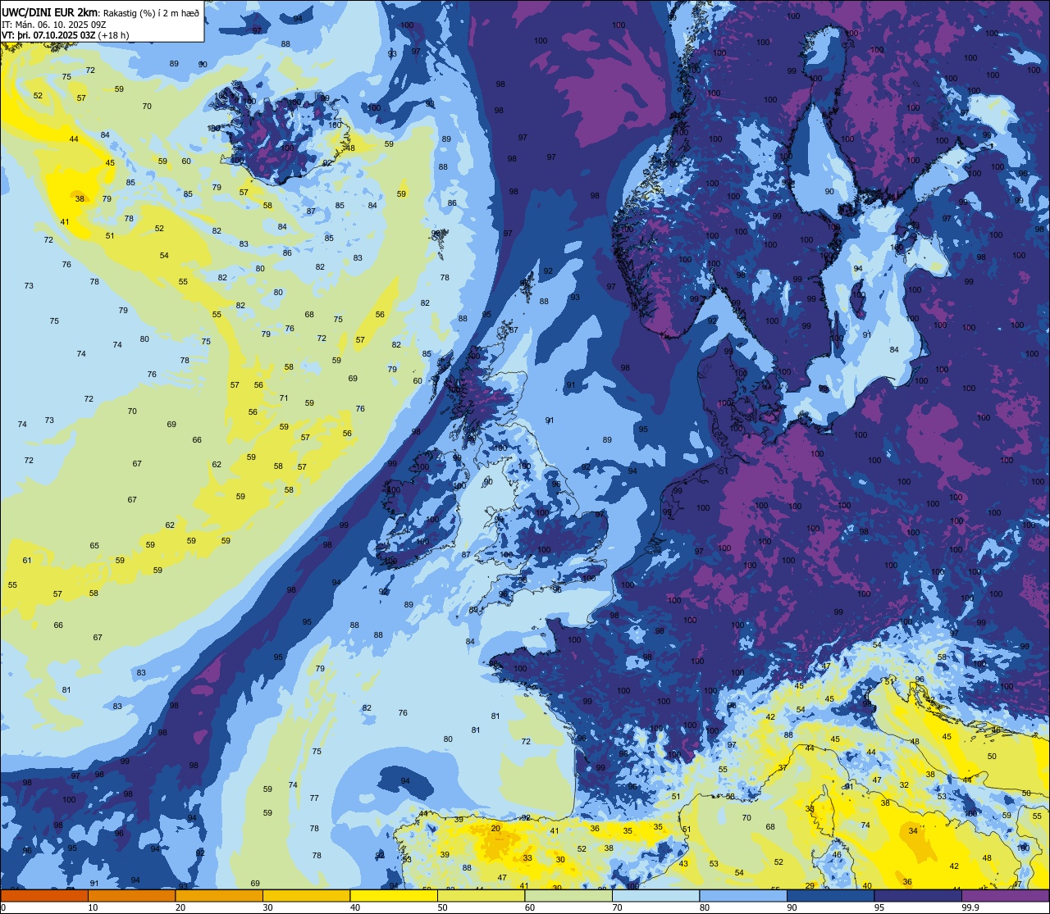Click the 48 value on Iceland's east coast
The image size is (1050, 914).
(349, 148)
